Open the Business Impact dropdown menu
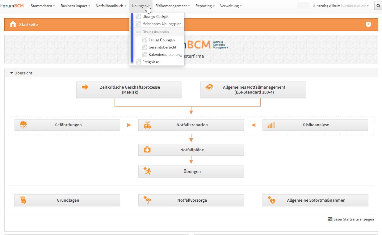 [75, 6]
